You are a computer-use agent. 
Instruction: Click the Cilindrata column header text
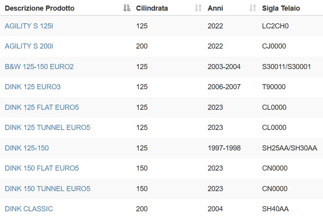tap(152, 8)
